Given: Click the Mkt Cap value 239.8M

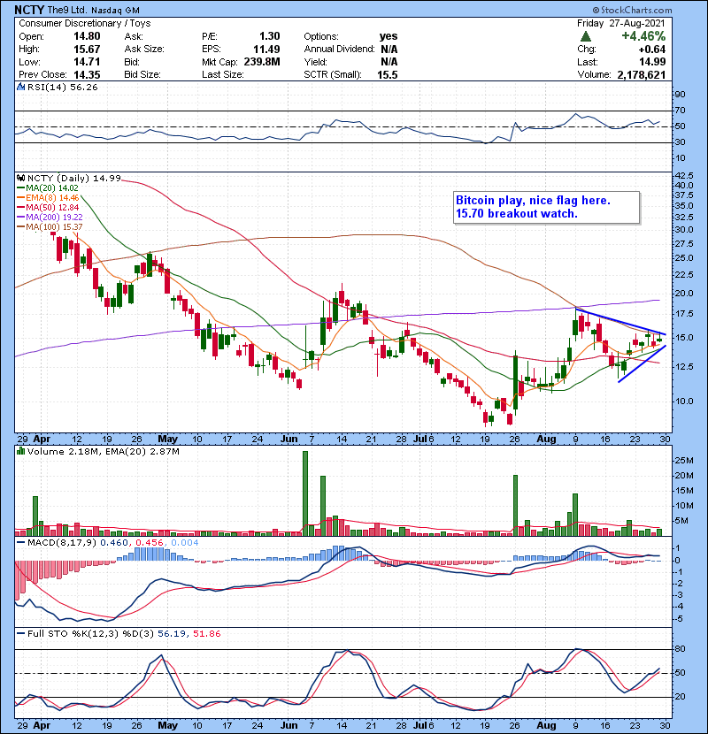Looking at the screenshot, I should pyautogui.click(x=262, y=62).
